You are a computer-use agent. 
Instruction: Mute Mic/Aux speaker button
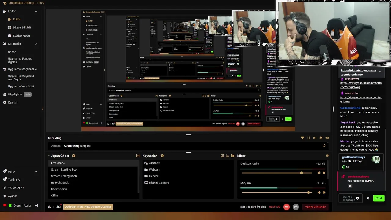click(x=319, y=193)
